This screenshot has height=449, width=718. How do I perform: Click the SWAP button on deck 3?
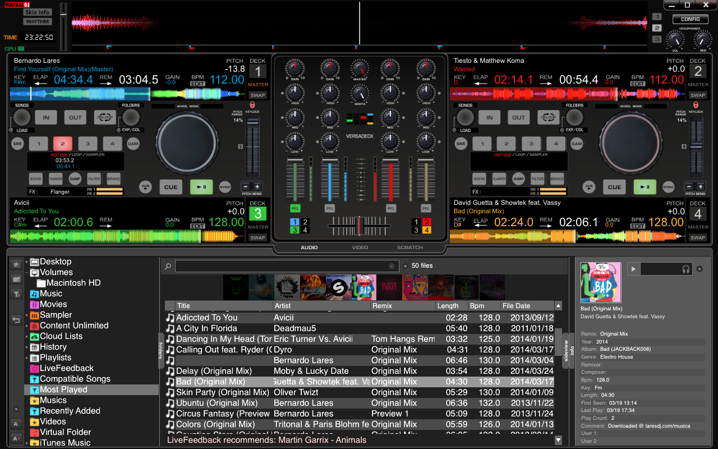point(258,237)
